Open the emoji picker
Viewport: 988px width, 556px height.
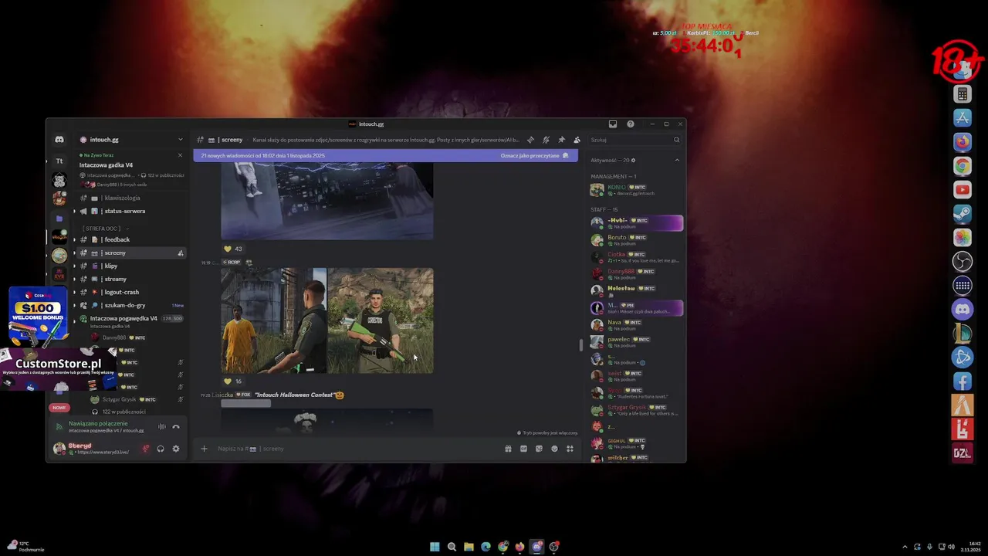[554, 449]
